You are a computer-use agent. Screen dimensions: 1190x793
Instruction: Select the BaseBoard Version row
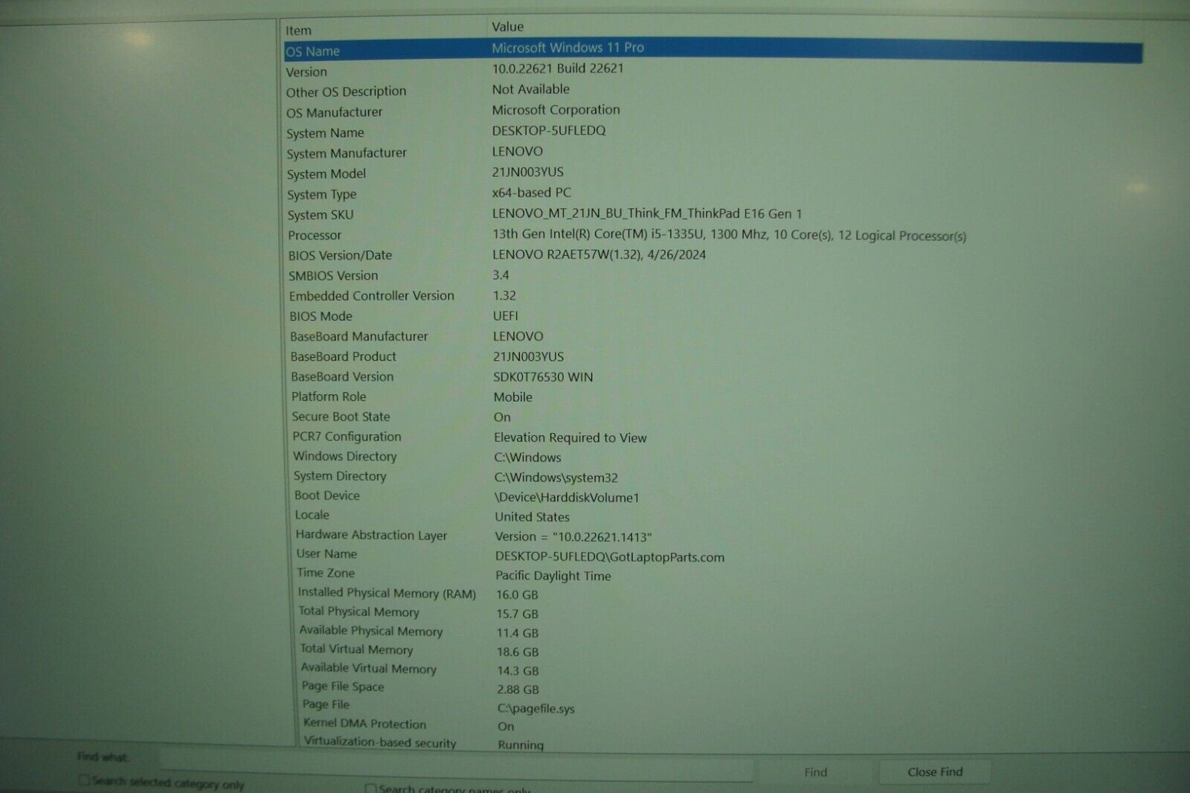click(x=713, y=376)
